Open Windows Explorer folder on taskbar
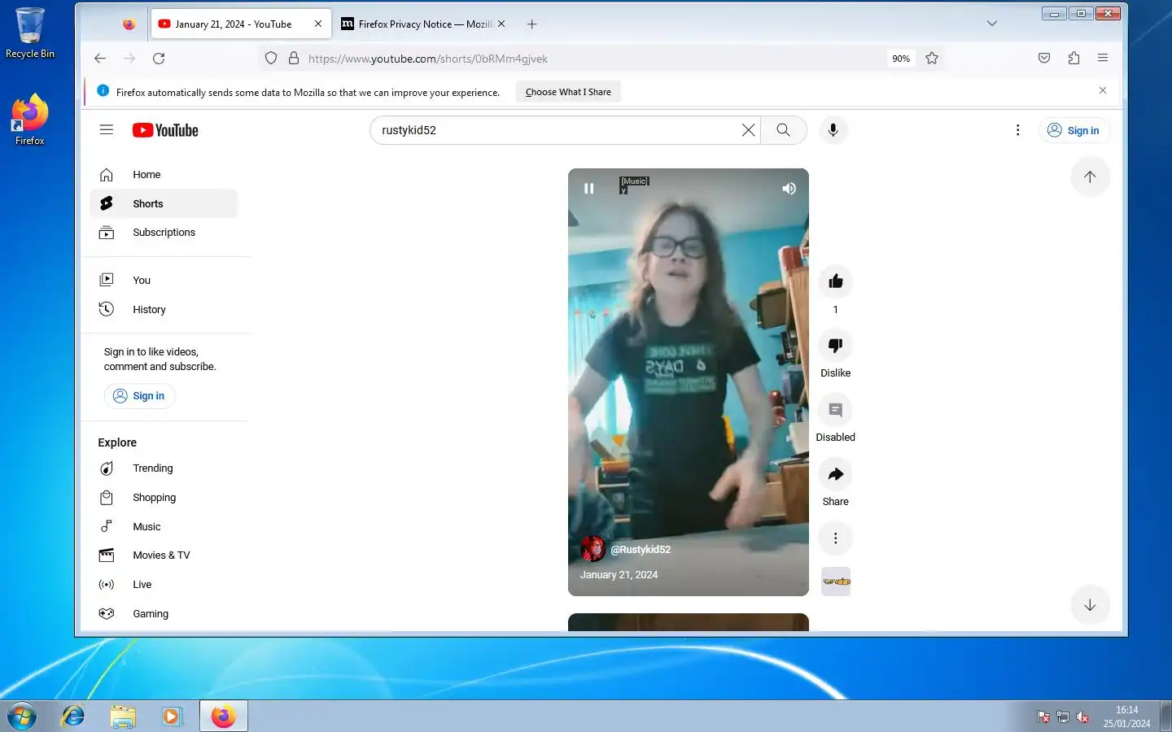This screenshot has width=1172, height=732. click(x=123, y=717)
